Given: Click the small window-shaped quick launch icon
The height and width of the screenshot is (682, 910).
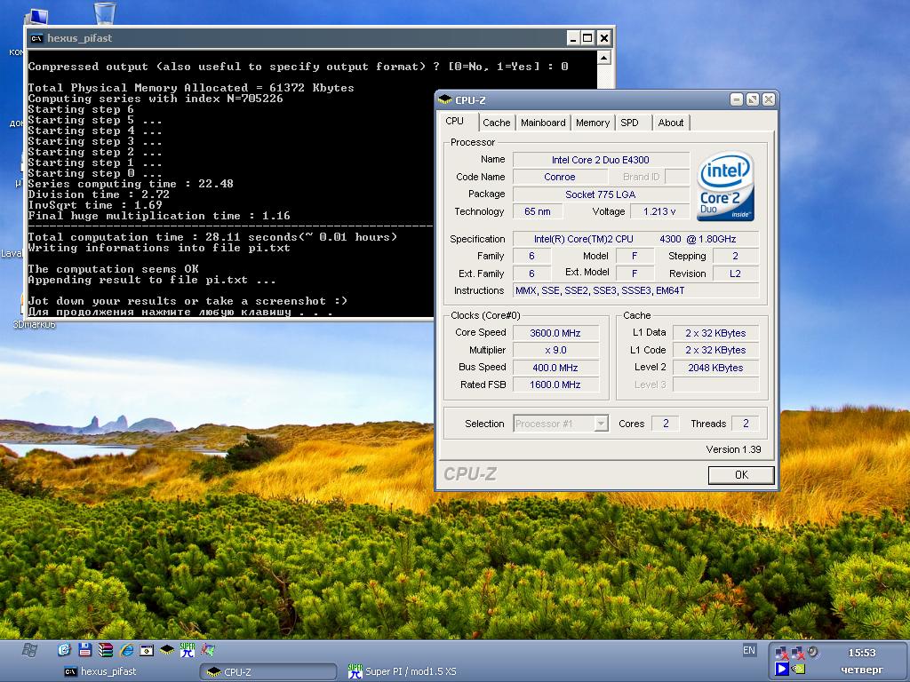Looking at the screenshot, I should (147, 650).
